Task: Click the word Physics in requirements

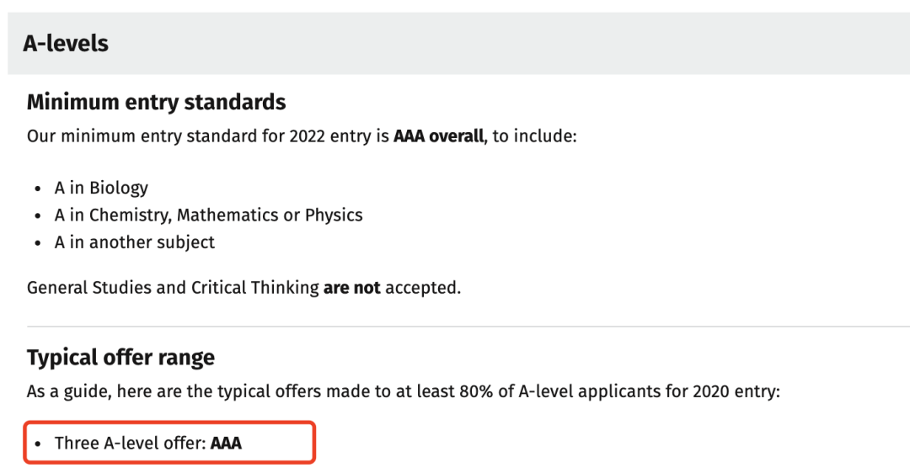Action: point(334,215)
